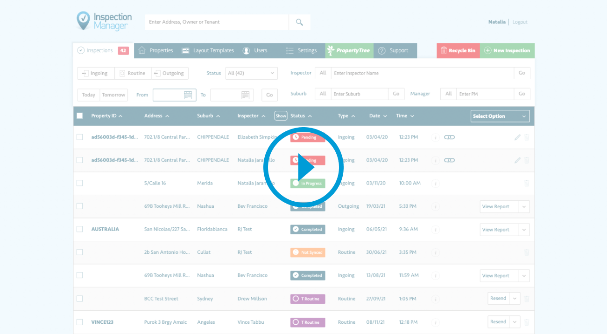
Task: Show info for 5/Calle 16 row
Action: pos(435,184)
